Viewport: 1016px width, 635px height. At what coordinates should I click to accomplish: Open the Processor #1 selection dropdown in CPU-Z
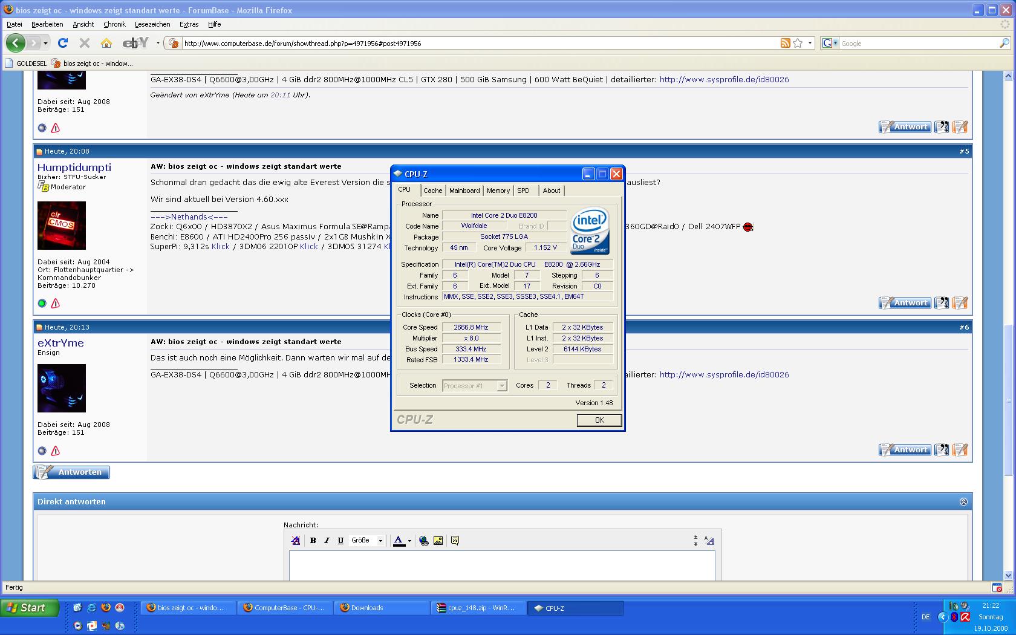(474, 385)
